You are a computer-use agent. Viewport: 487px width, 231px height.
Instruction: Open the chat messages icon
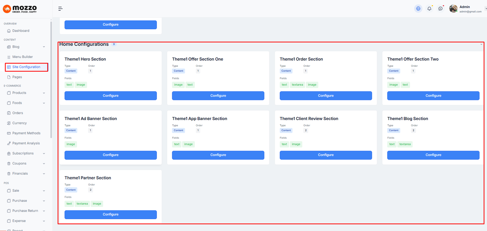[440, 9]
